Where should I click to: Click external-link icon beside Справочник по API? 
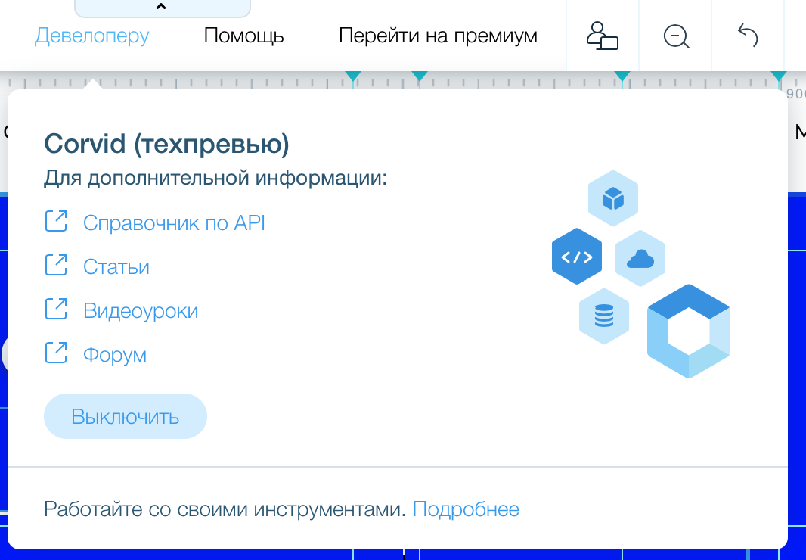56,221
